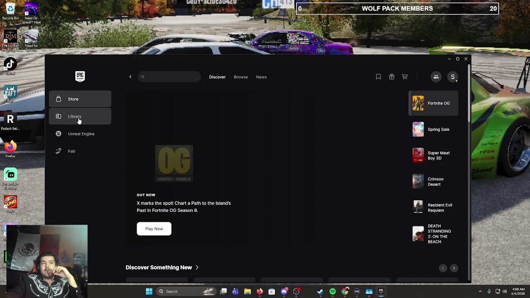
Task: Go back with the arrow beside search
Action: 130,77
